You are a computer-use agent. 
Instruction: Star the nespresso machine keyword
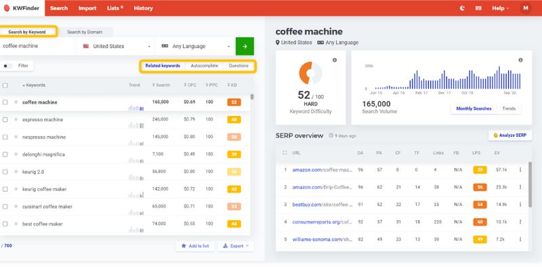(x=16, y=137)
